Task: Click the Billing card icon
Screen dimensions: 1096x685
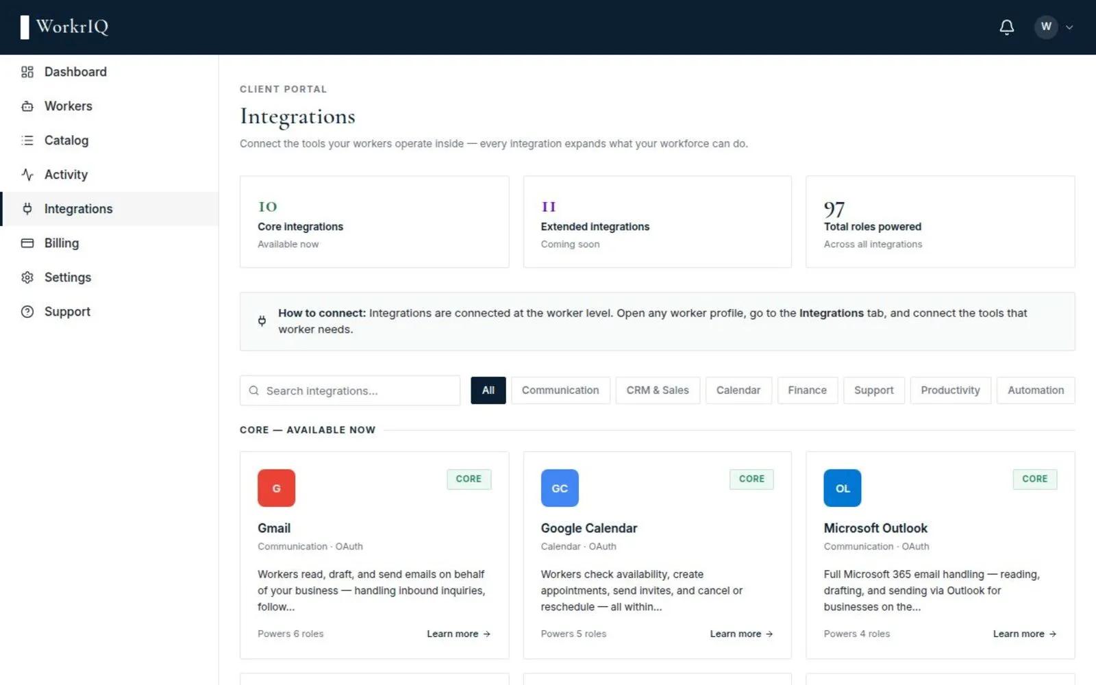Action: tap(27, 243)
